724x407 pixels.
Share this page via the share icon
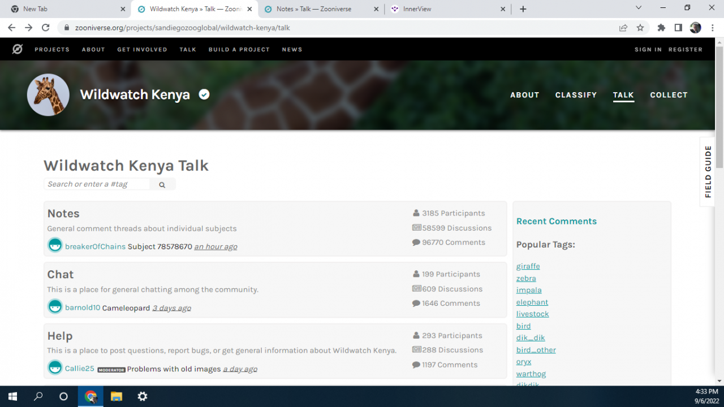623,28
